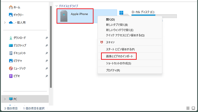The height and width of the screenshot is (112, 198).
Task: Select ローカル ディスク (C:) drive label
Action: point(143,12)
